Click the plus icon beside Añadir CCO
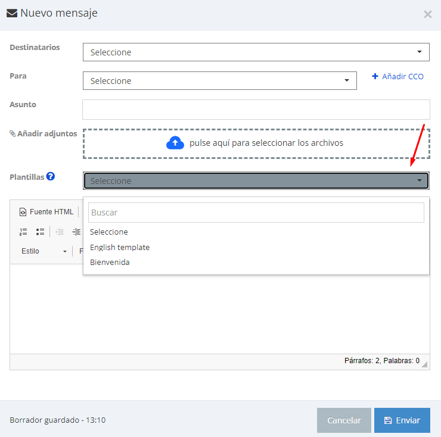Viewport: 441px width, 437px height. click(375, 77)
